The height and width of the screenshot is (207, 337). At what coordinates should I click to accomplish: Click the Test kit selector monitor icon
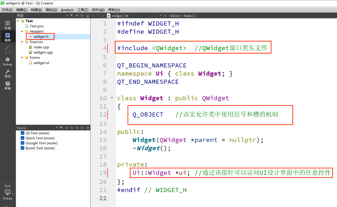click(8, 192)
